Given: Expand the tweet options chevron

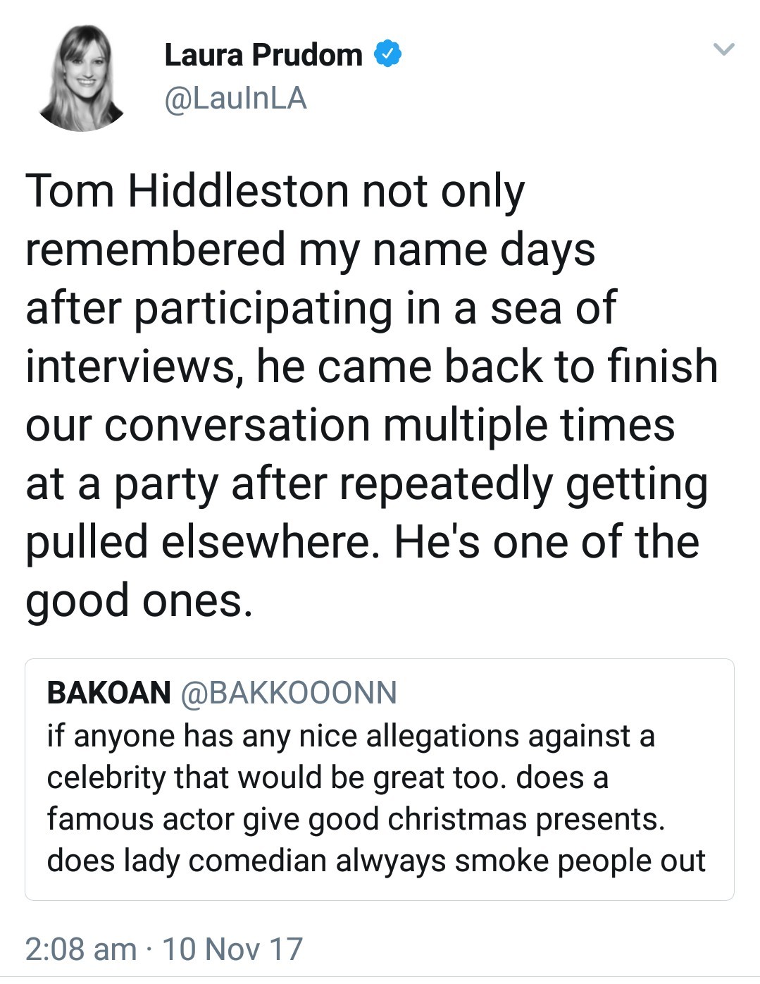Looking at the screenshot, I should (x=724, y=49).
